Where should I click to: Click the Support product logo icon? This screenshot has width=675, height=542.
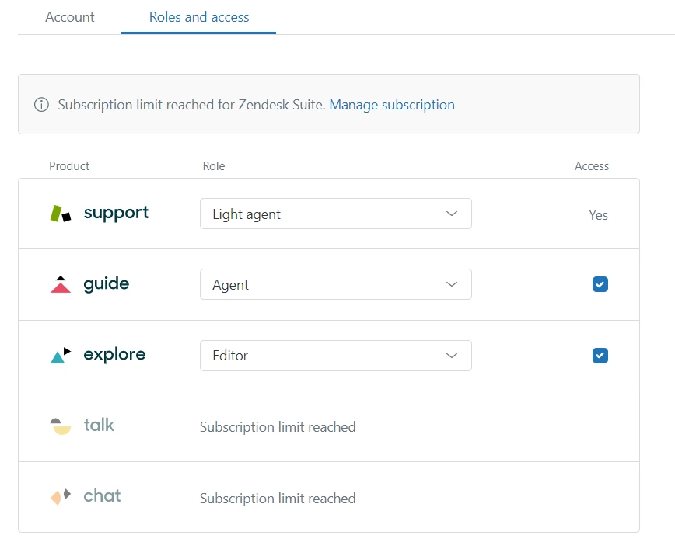click(x=61, y=214)
